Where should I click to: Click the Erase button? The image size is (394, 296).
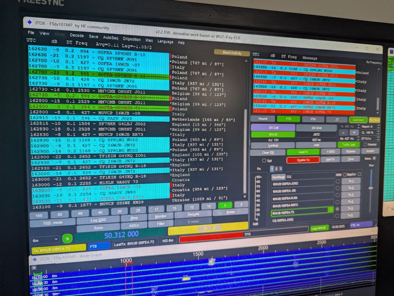click(x=230, y=212)
